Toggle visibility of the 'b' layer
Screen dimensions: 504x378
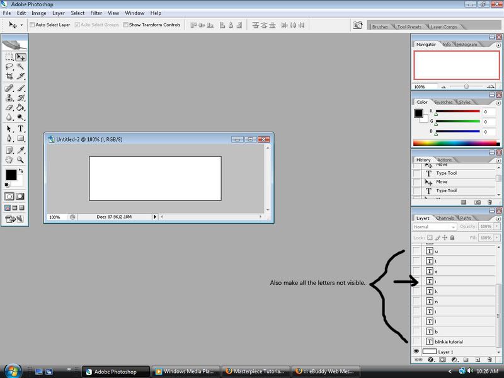(416, 331)
